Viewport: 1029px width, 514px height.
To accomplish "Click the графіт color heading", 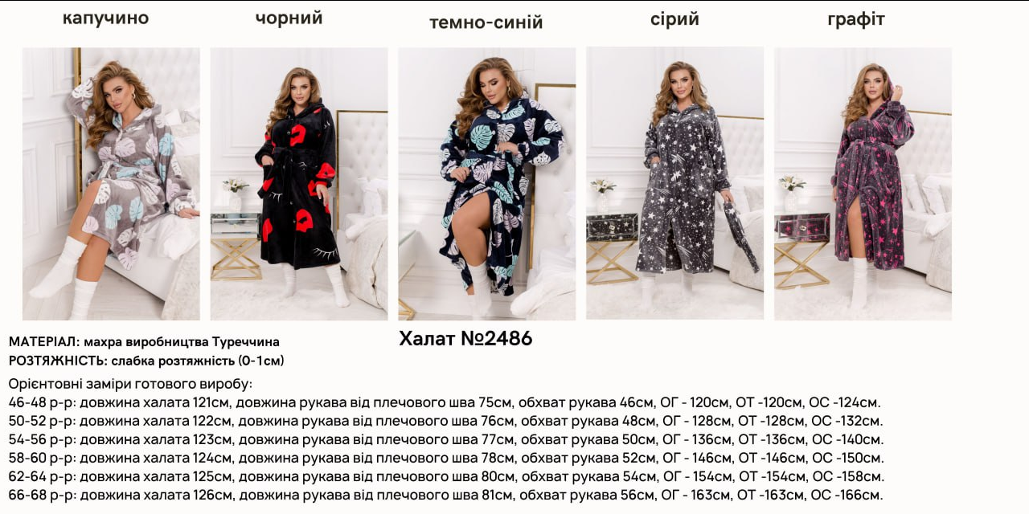I will pos(856,19).
